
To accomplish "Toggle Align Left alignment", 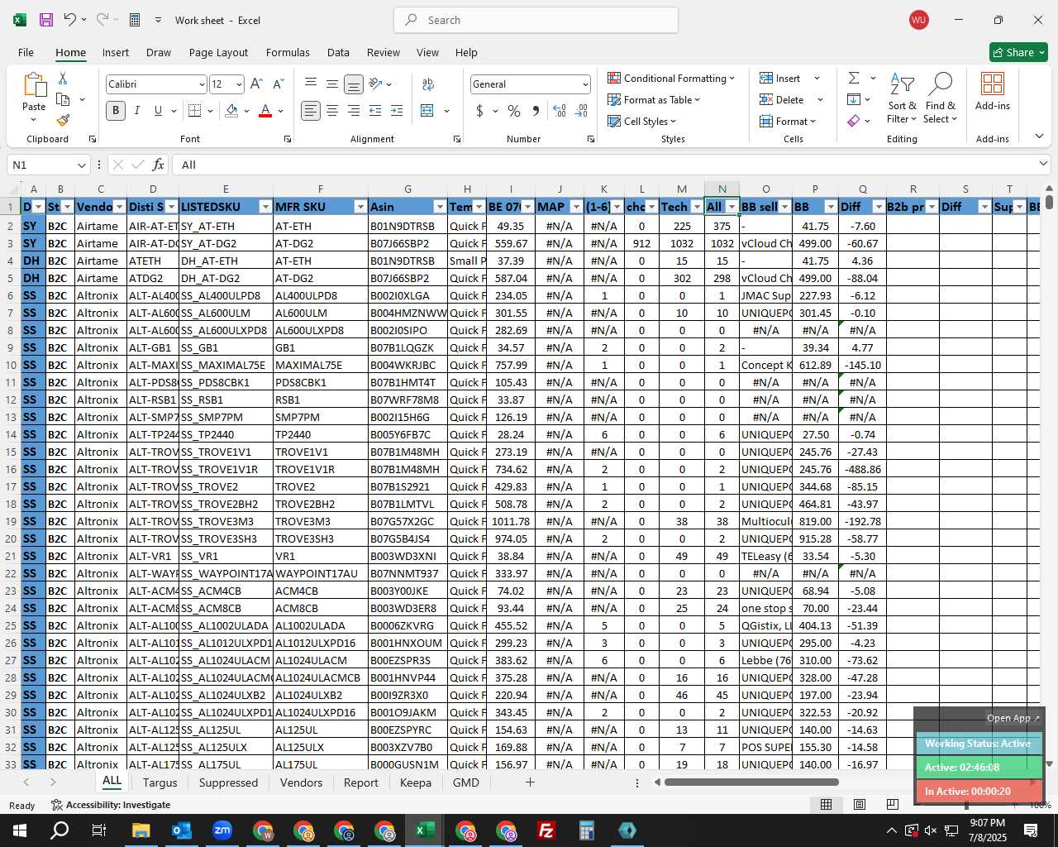I will click(311, 110).
